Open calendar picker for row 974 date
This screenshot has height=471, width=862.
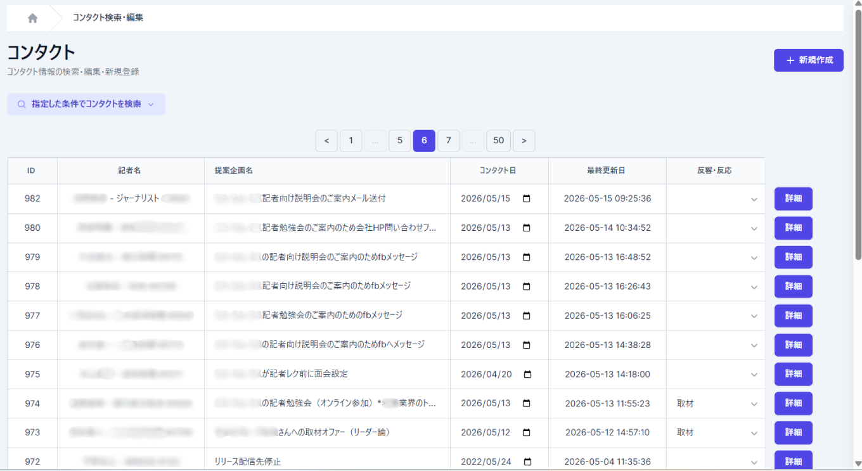(526, 403)
